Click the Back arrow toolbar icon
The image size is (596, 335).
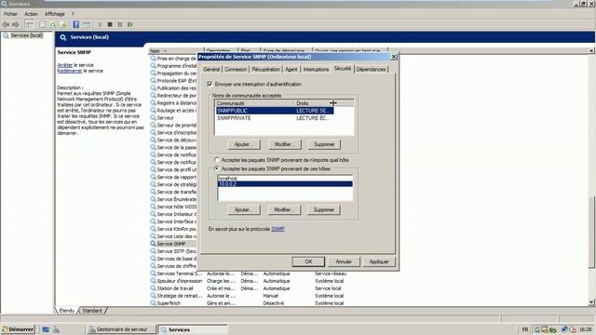click(x=6, y=25)
